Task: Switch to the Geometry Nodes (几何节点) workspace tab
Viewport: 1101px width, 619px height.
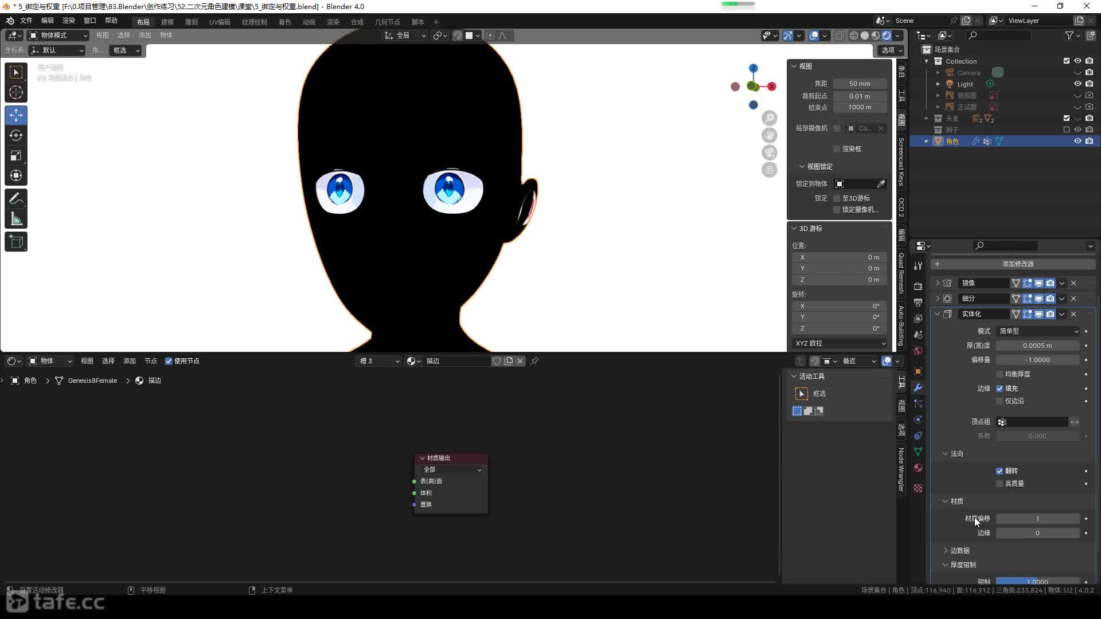Action: click(x=388, y=22)
